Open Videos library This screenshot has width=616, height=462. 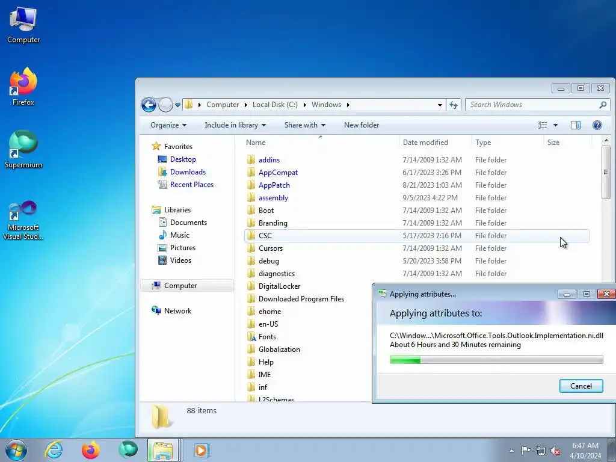[180, 260]
